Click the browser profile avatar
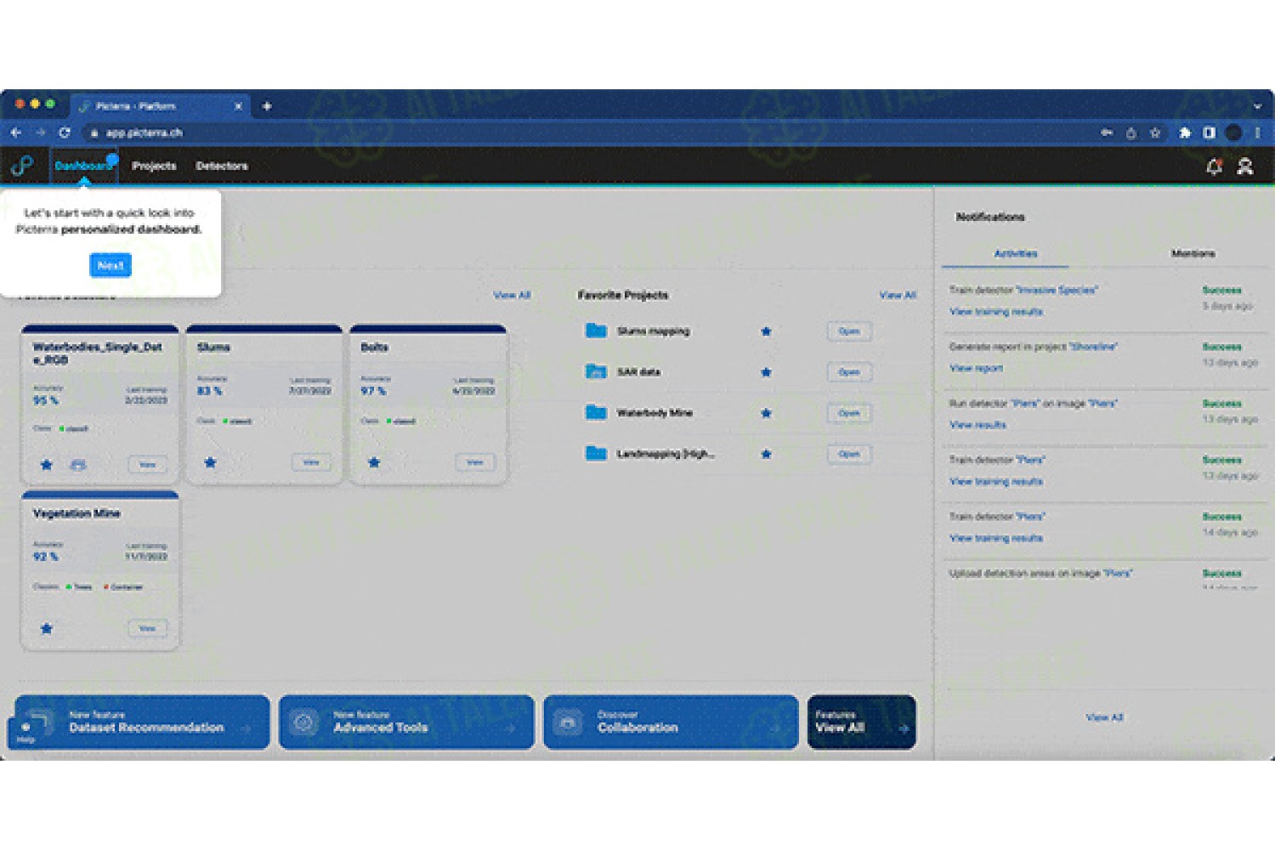Image resolution: width=1275 pixels, height=850 pixels. tap(1233, 133)
